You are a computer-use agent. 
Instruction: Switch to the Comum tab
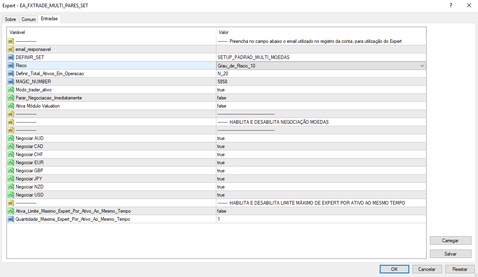29,19
